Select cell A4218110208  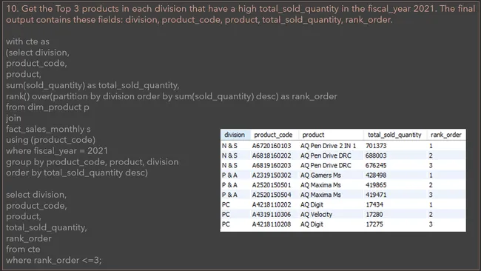(272, 224)
